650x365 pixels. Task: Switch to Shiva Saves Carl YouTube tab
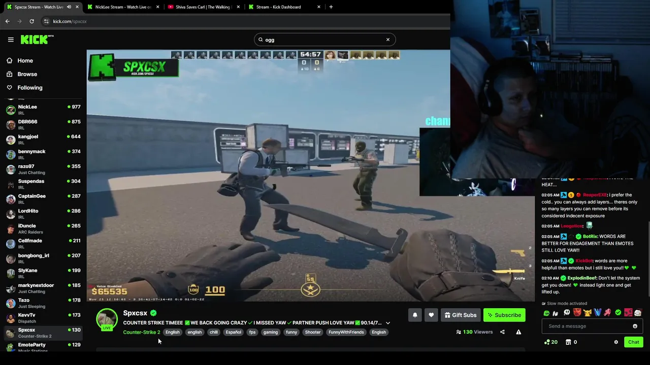pos(204,7)
